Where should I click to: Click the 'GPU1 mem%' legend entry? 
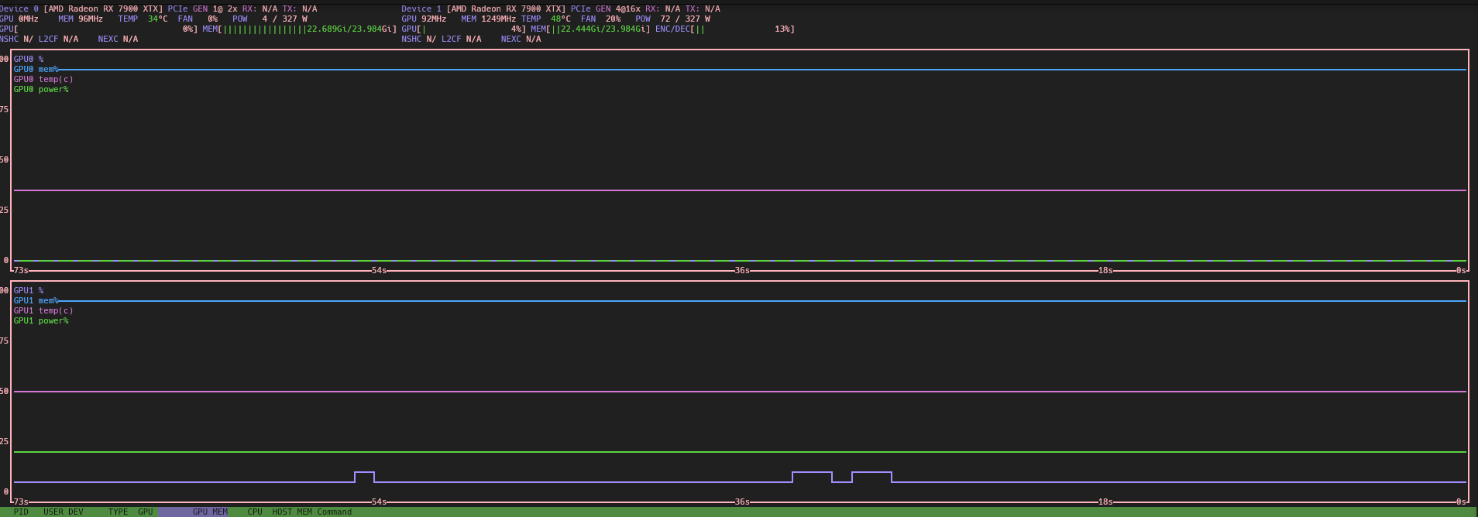click(36, 300)
